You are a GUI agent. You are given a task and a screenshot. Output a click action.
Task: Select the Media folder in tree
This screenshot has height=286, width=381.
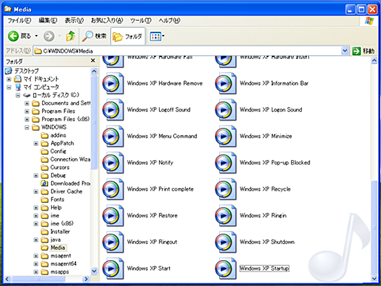point(53,248)
